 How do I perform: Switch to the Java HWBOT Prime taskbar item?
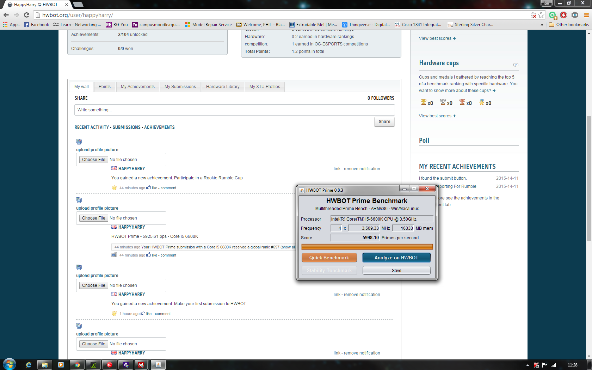(x=158, y=365)
